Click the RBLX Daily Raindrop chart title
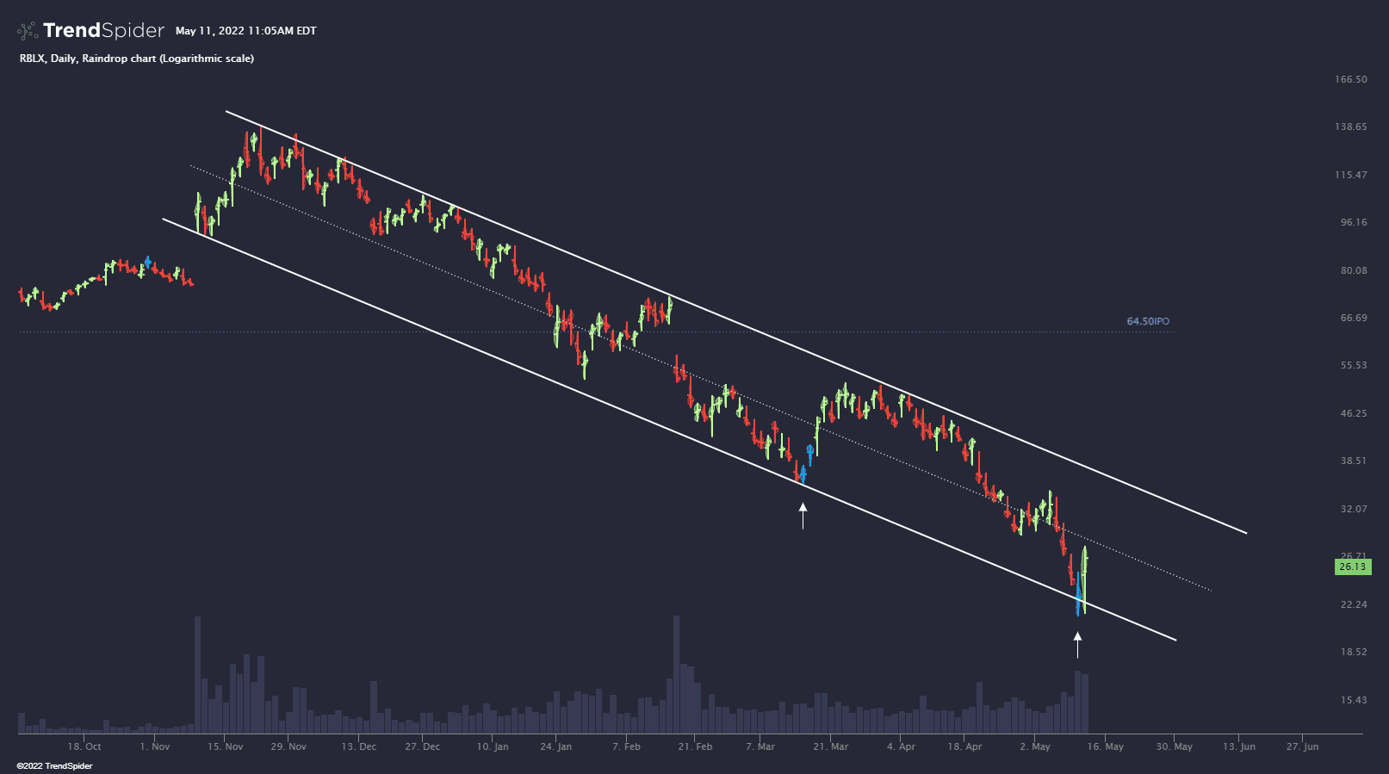Image resolution: width=1389 pixels, height=774 pixels. click(x=137, y=59)
